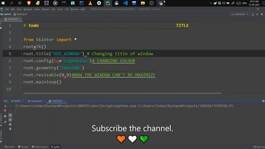265x149 pixels.
Task: Open Windows search on taskbar
Action: pyautogui.click(x=12, y=3)
